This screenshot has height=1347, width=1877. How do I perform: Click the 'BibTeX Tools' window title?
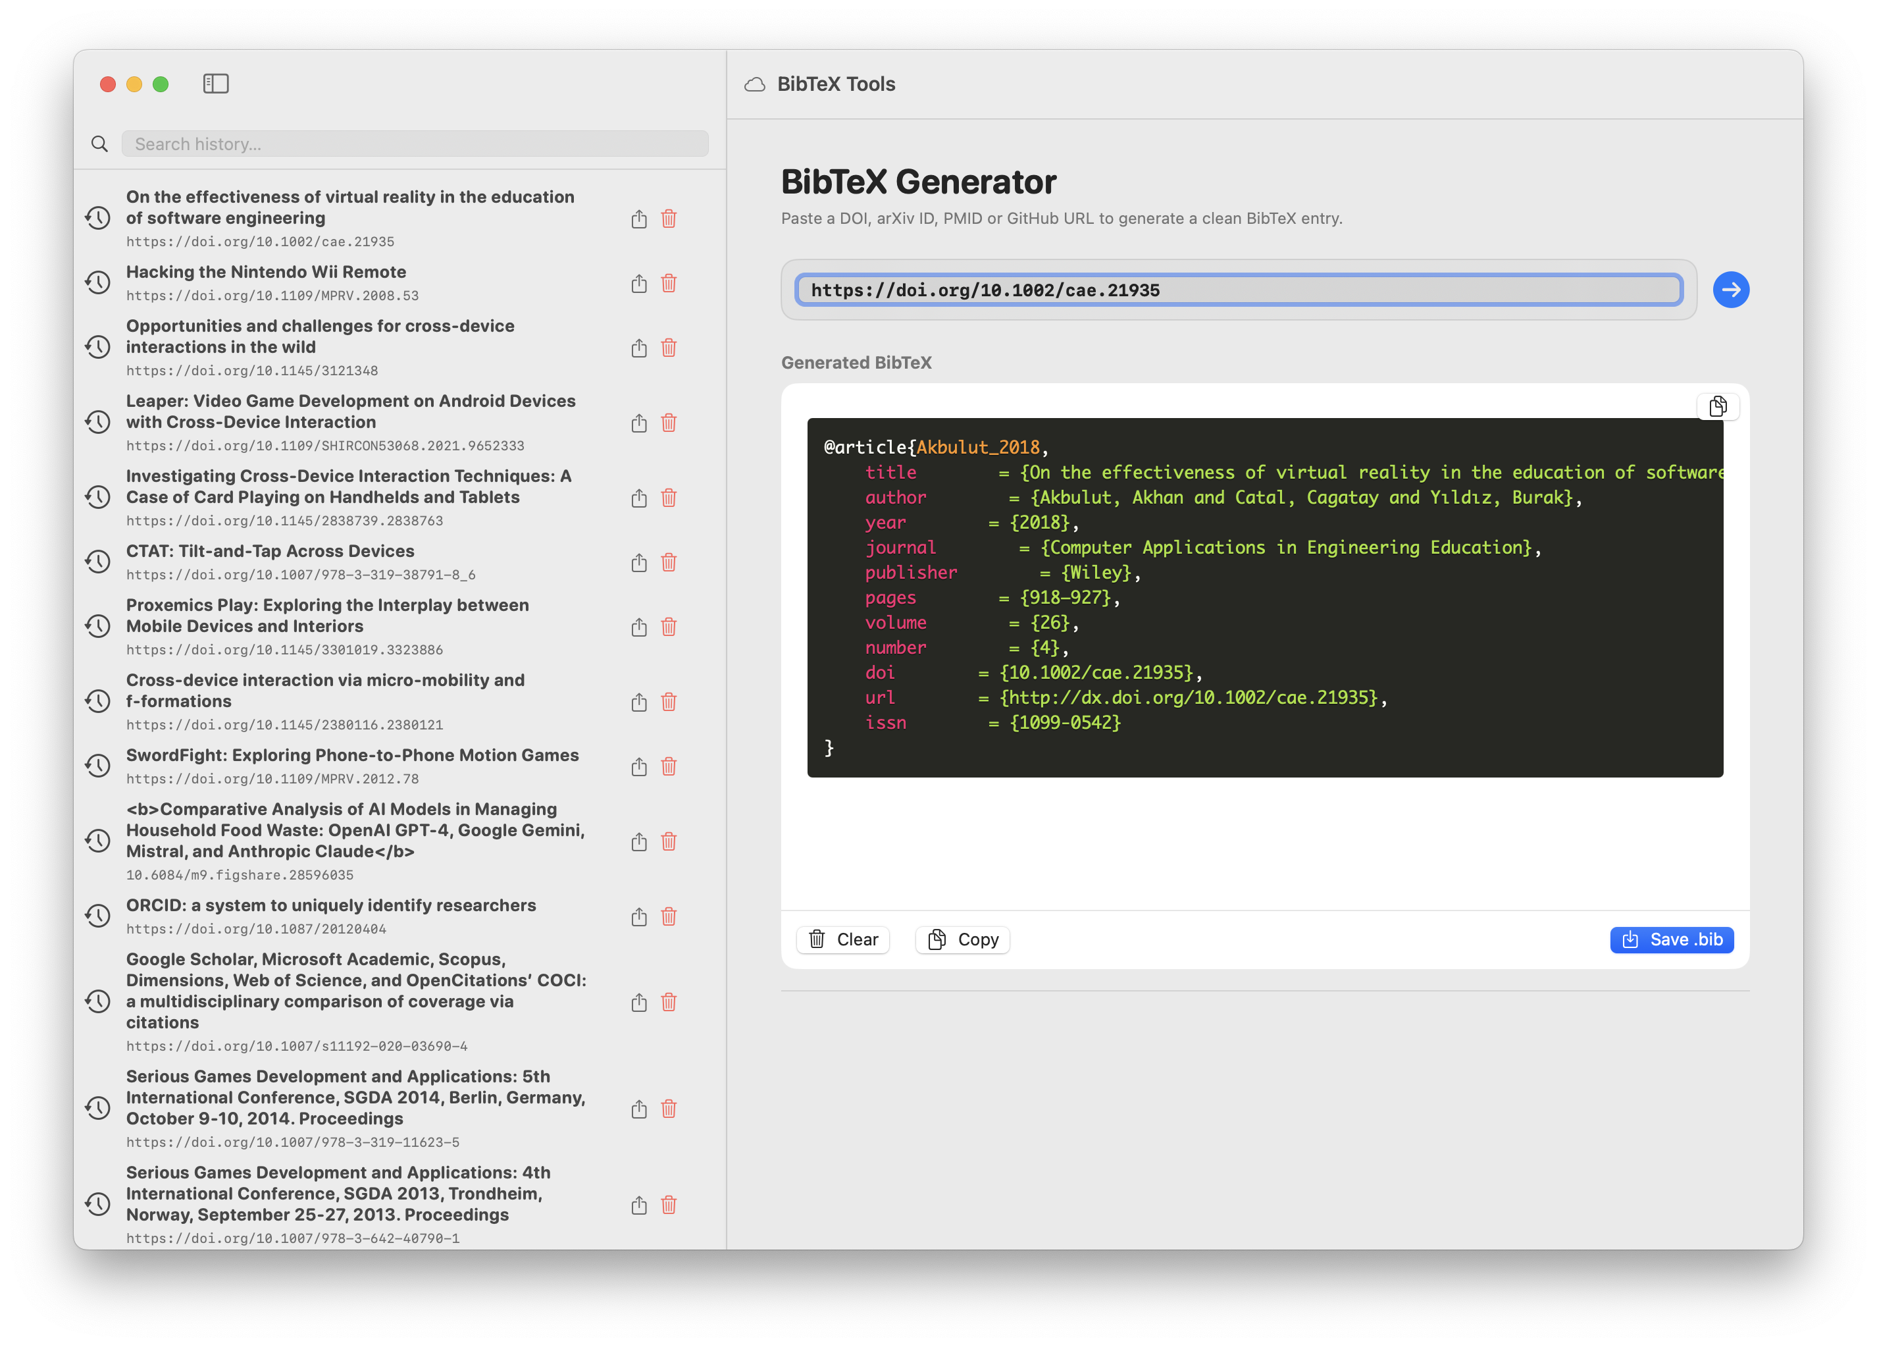tap(836, 84)
